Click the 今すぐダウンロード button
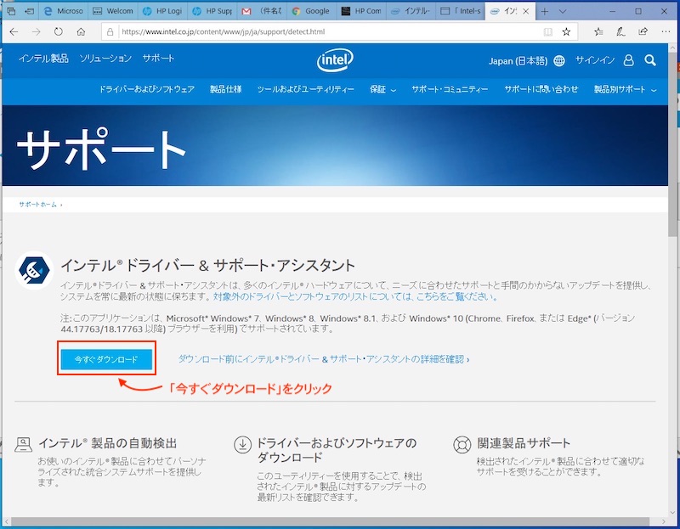 pyautogui.click(x=106, y=359)
